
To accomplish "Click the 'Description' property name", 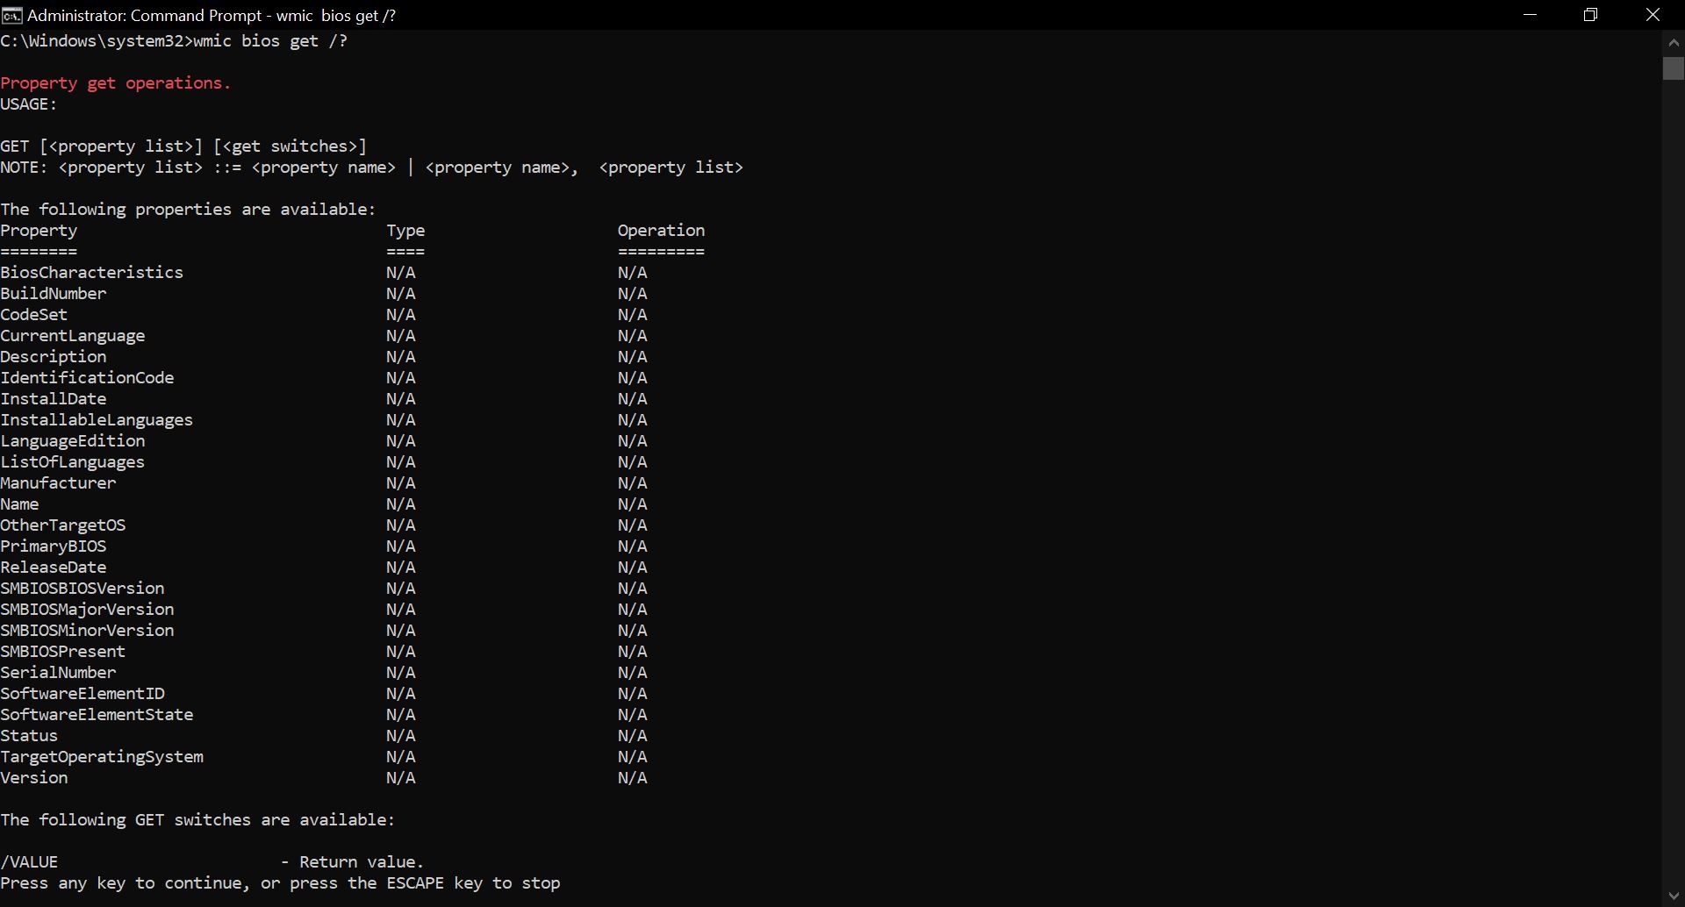I will tap(54, 357).
